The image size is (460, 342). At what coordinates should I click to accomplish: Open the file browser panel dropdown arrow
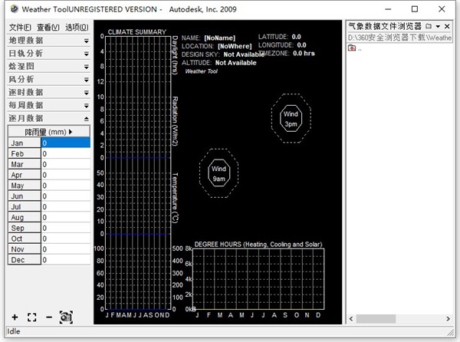tap(438, 26)
